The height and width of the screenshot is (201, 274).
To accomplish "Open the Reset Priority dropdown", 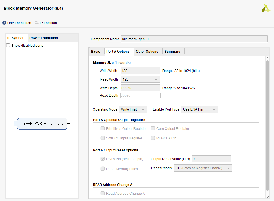I will [203, 168].
